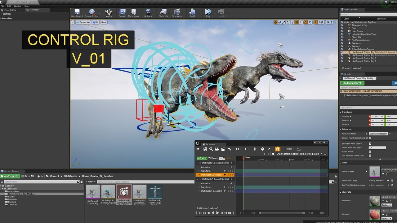Enable the Pause Anims checkbox
This screenshot has width=397, height=223.
click(370, 152)
